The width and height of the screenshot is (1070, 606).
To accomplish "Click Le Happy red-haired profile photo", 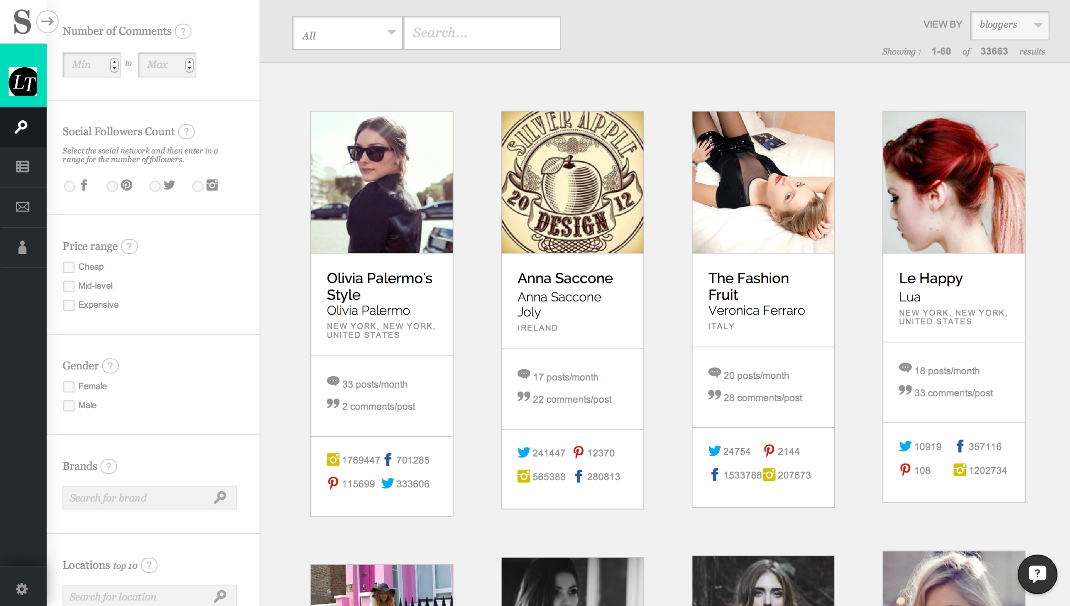I will (954, 182).
